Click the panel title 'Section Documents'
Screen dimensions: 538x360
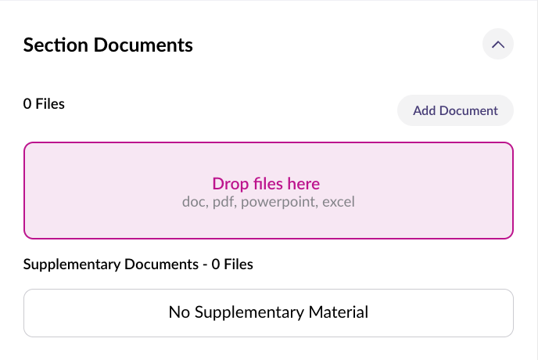click(108, 45)
